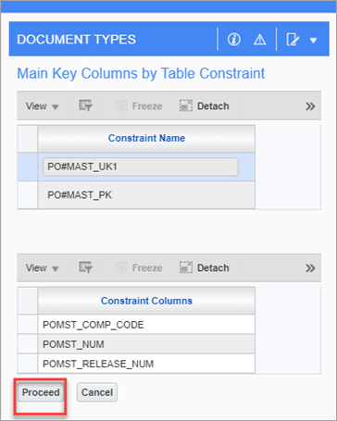The image size is (337, 421).
Task: Click the PO#MAST_UK1 constraint name field
Action: tap(141, 167)
